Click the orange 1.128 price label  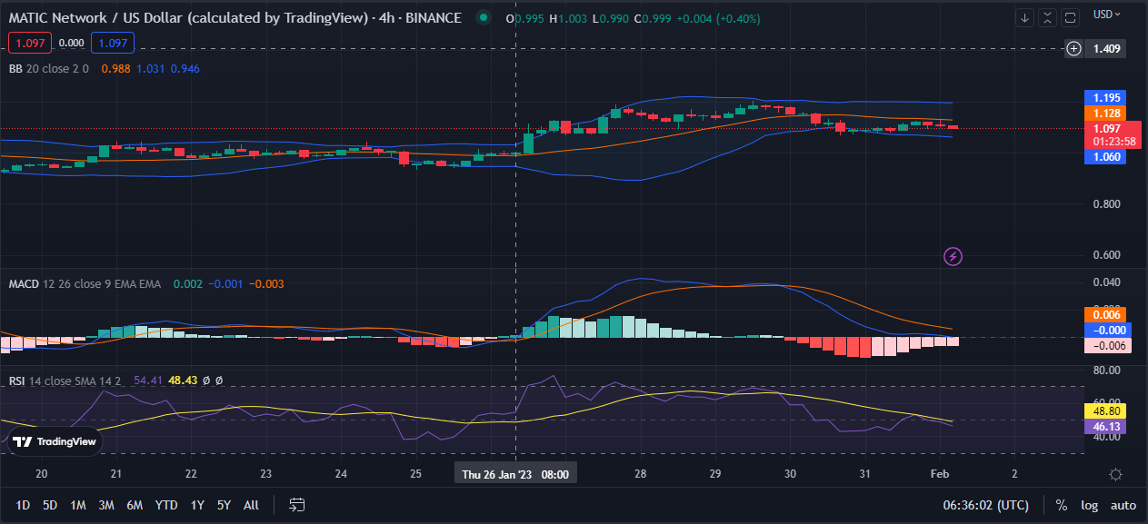1106,114
